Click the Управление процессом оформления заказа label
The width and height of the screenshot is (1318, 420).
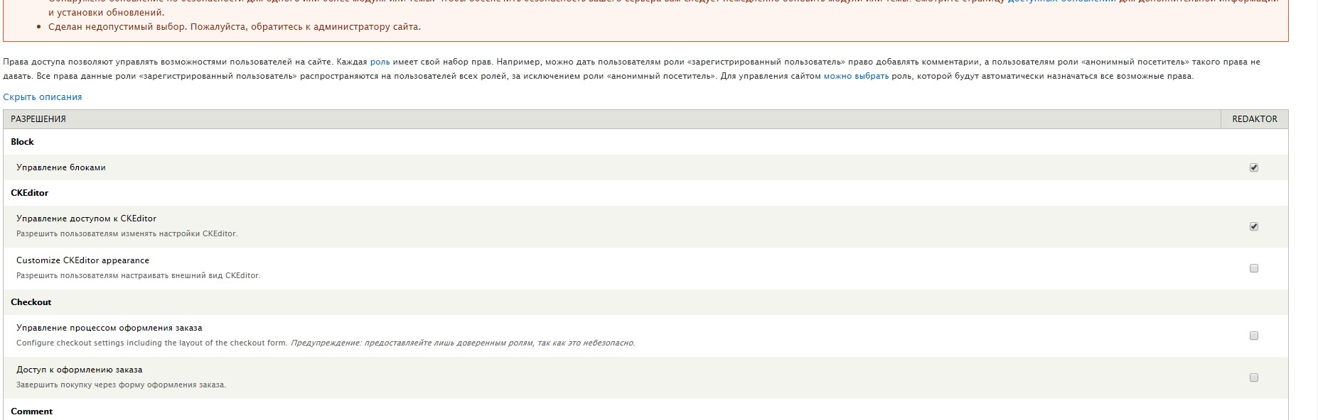coord(109,328)
